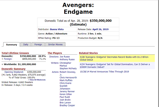Image resolution: width=159 pixels, height=107 pixels.
Task: Open the Opening Weekend link
Action: pos(14,72)
